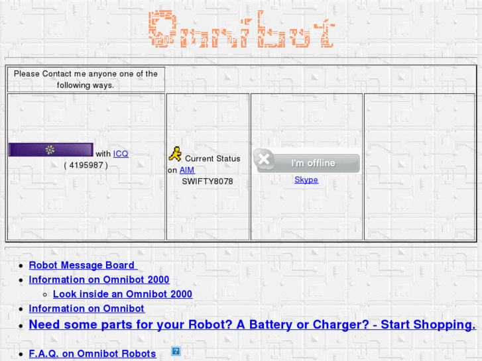This screenshot has width=482, height=361.
Task: Open the AIM link
Action: tap(187, 170)
